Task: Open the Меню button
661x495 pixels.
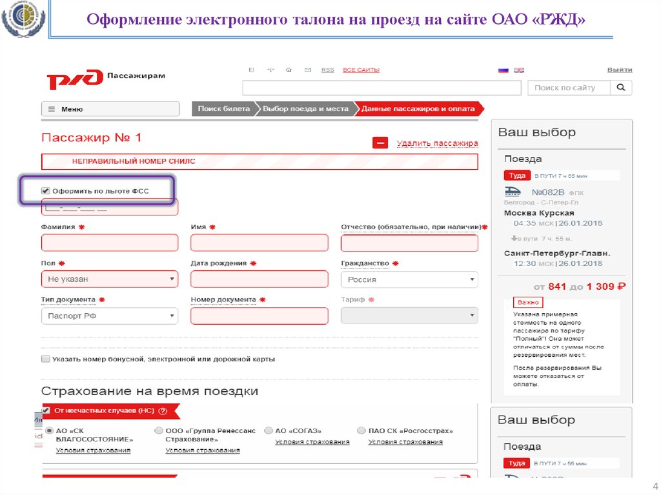Action: click(x=110, y=109)
